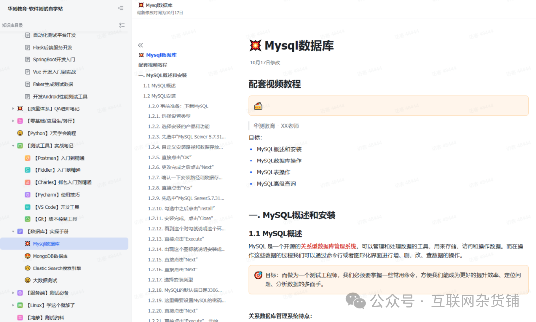Click the MySQL高级查询 bullet item

point(276,184)
